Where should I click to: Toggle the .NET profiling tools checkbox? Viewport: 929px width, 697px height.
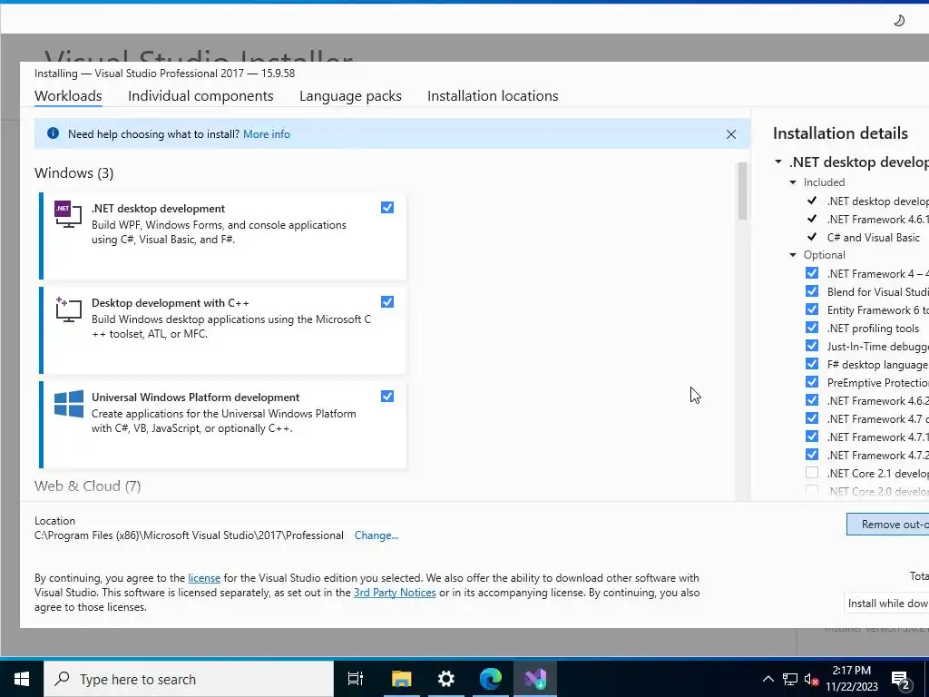pos(812,327)
